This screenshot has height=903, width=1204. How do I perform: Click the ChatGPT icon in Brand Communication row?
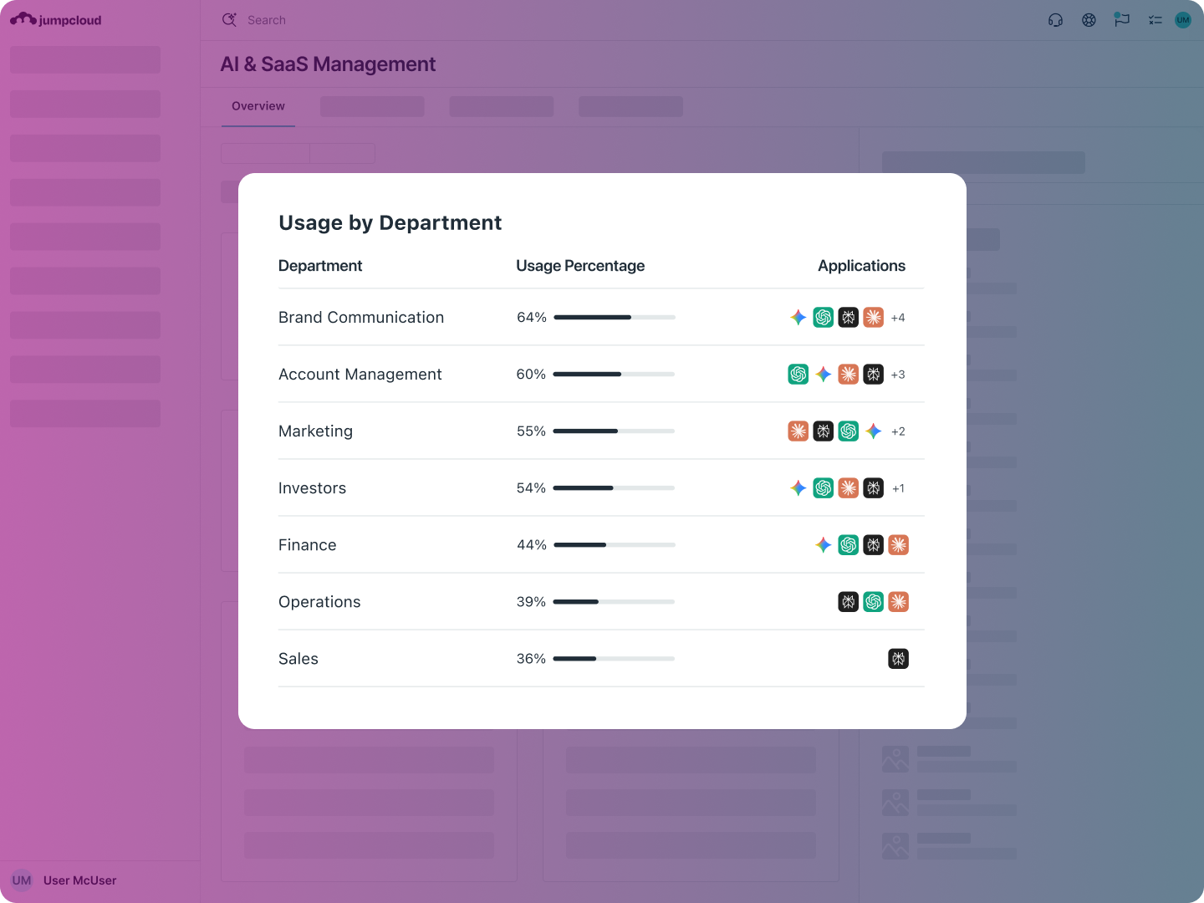[824, 318]
